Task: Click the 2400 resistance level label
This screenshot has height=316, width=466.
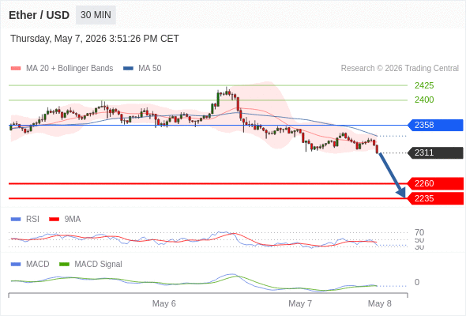Action: coord(424,100)
